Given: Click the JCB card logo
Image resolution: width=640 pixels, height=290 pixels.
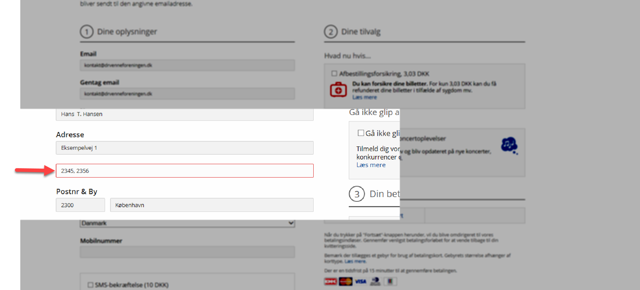Looking at the screenshot, I should [x=390, y=281].
